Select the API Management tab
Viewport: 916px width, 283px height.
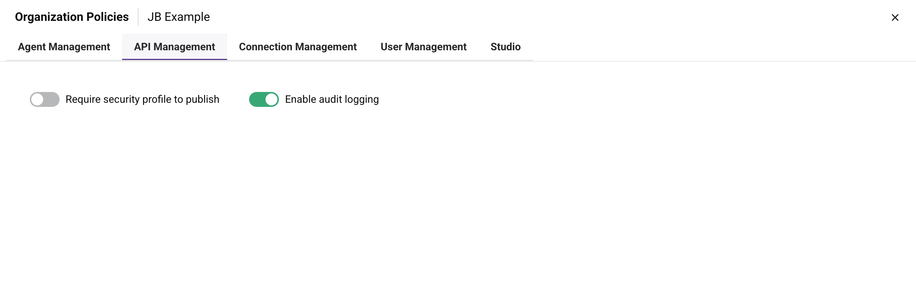point(174,47)
